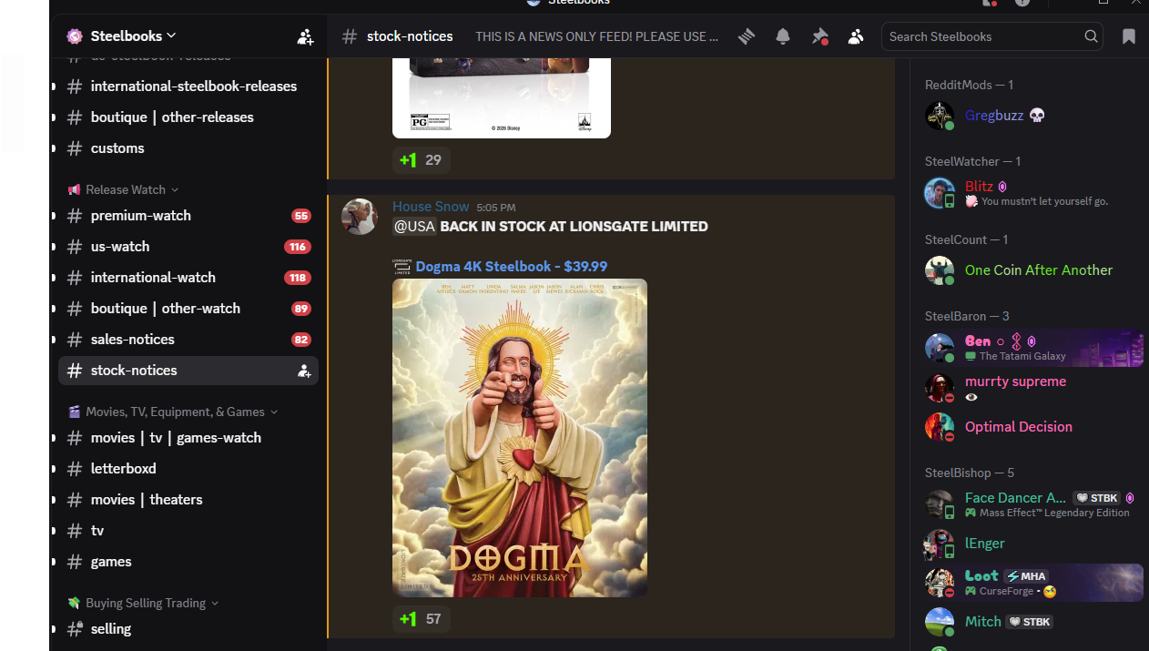Open the Threads icon in channel header
This screenshot has width=1149, height=651.
[747, 36]
